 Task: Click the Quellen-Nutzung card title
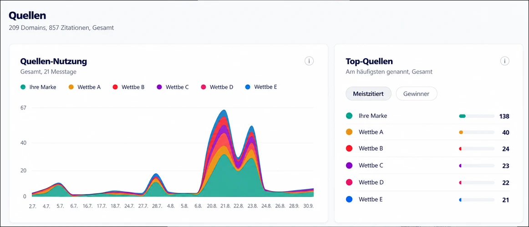point(54,61)
